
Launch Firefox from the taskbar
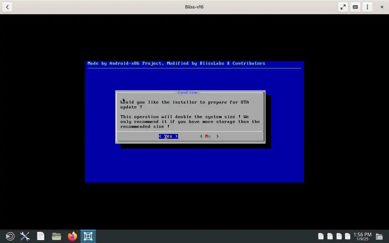tap(72, 236)
